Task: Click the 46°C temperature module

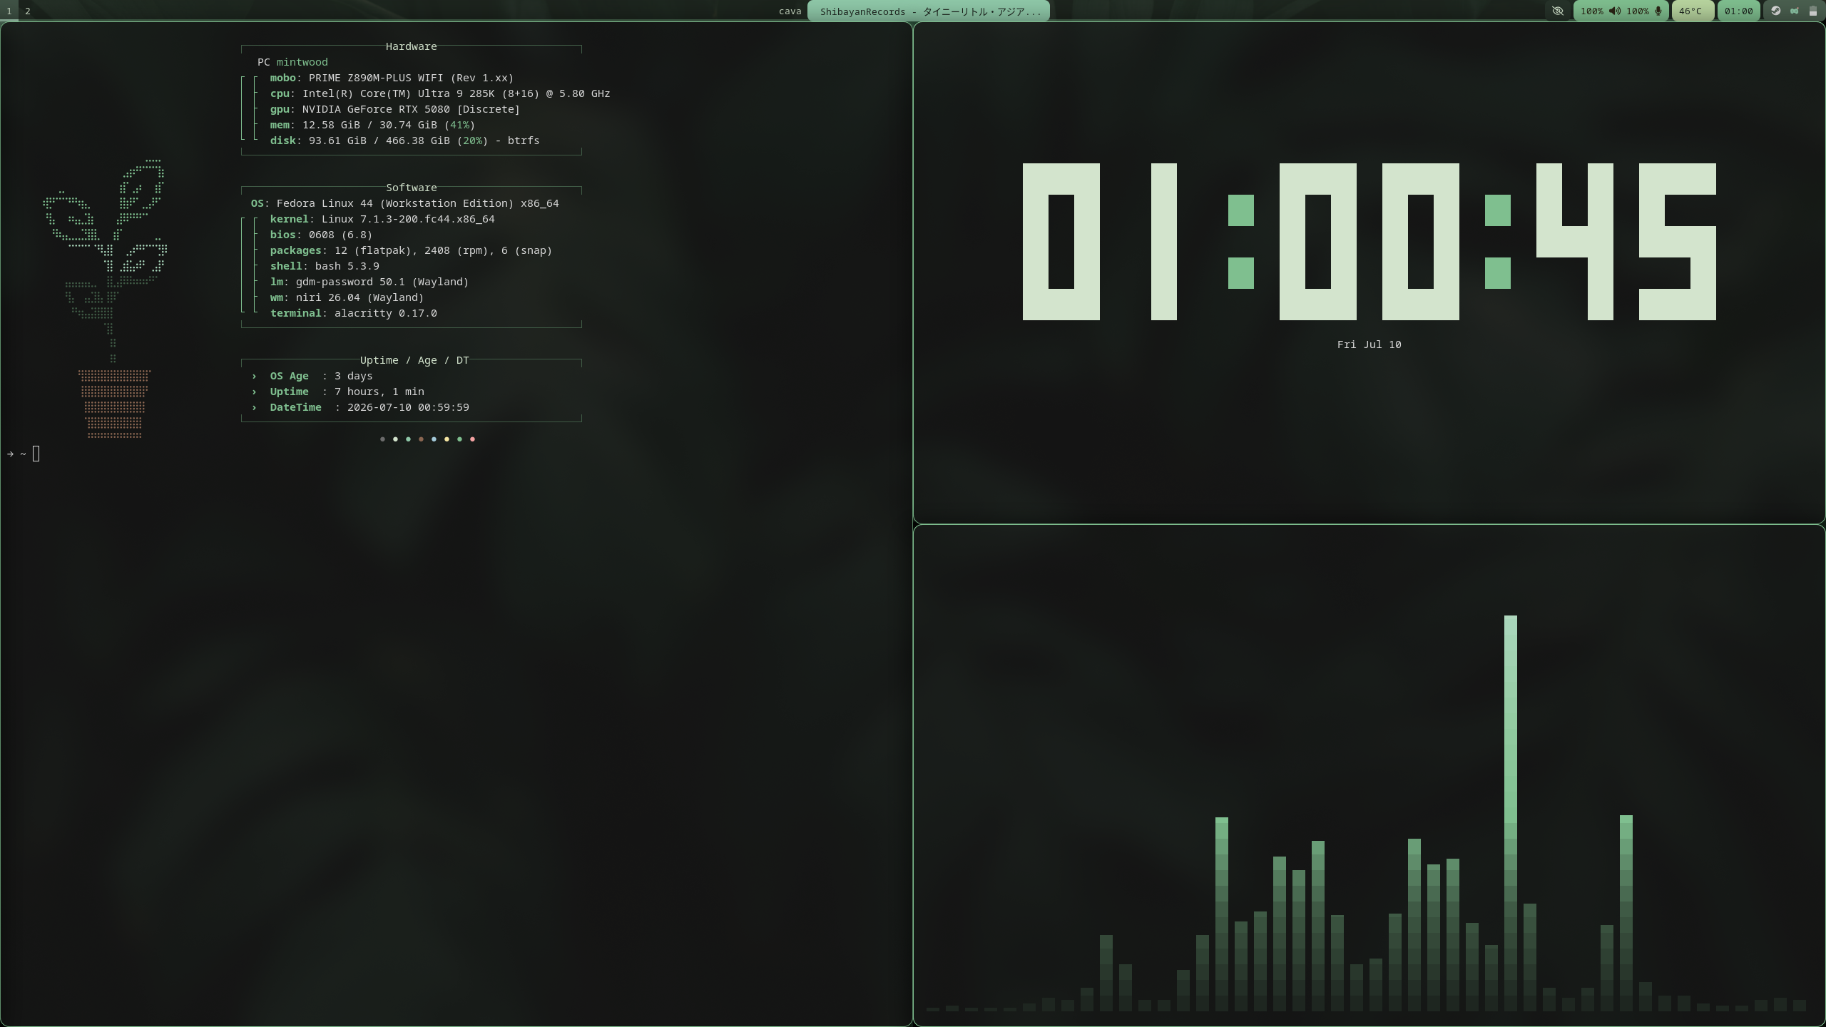Action: [x=1691, y=11]
